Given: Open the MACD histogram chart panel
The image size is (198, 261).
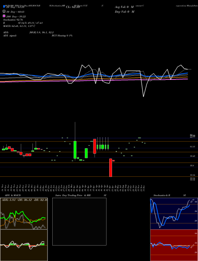Looking at the screenshot, I should tap(24, 245).
